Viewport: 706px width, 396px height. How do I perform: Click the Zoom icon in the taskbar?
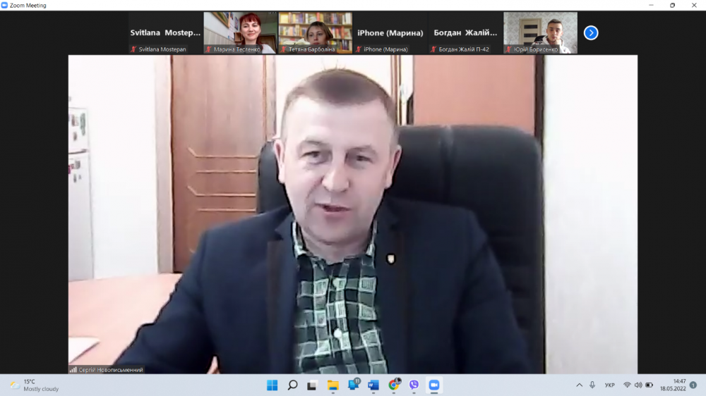pos(434,385)
